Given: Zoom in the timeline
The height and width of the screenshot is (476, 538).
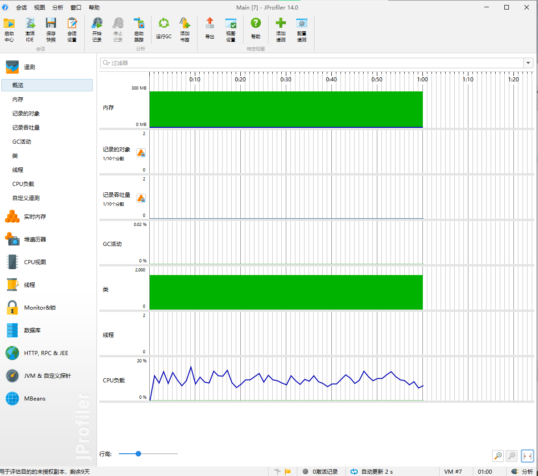Looking at the screenshot, I should [x=497, y=456].
